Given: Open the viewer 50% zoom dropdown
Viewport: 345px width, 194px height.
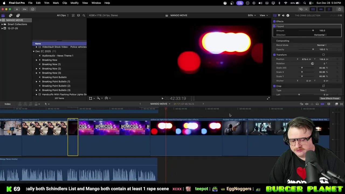Looking at the screenshot, I should (x=252, y=15).
